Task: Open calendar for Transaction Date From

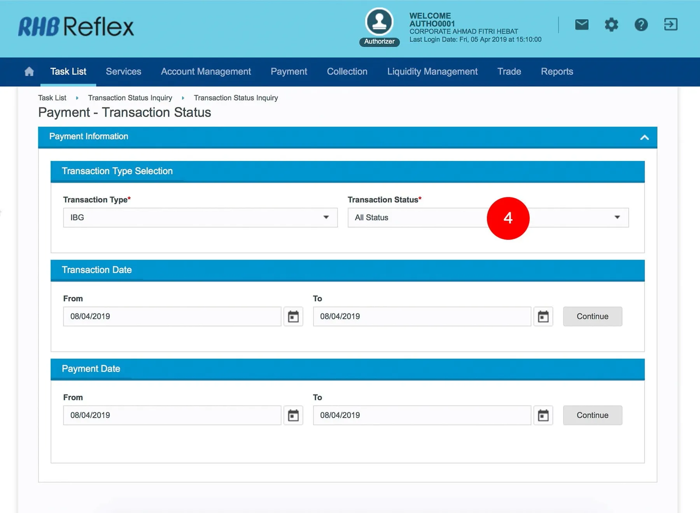Action: click(x=293, y=317)
